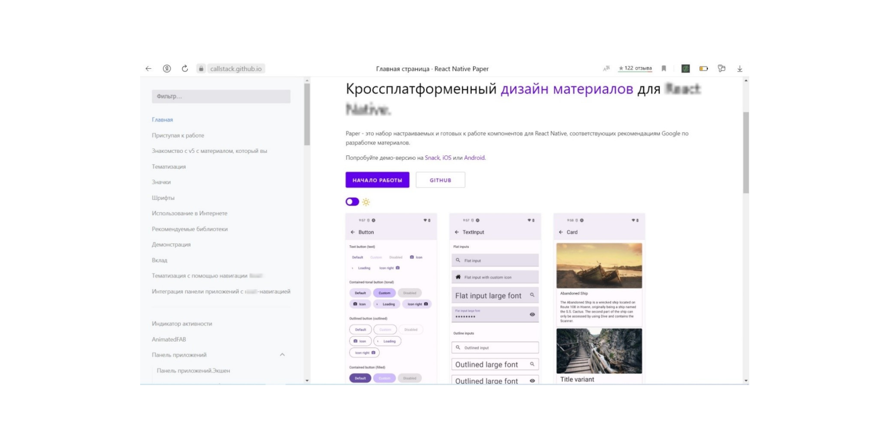Open the Snack demo link

coord(432,158)
